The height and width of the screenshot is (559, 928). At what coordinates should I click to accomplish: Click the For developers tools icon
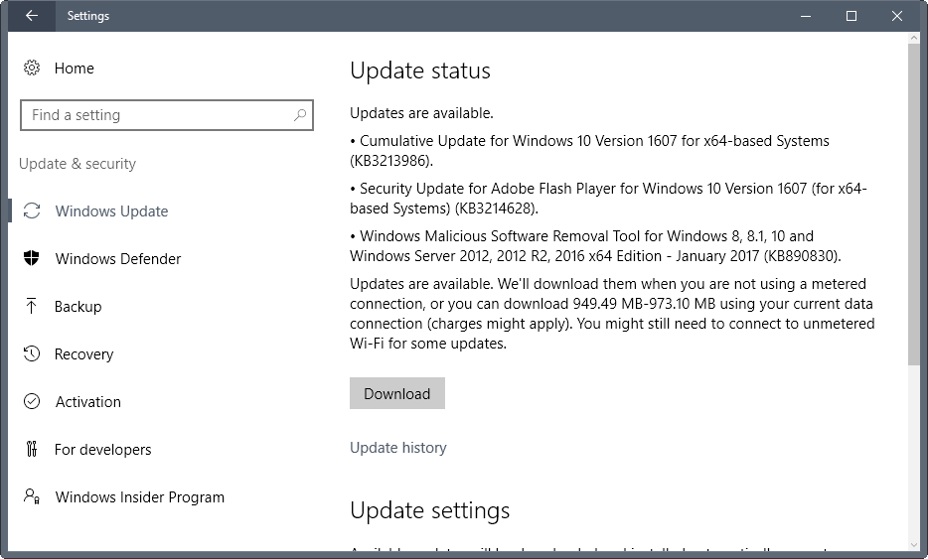click(x=32, y=449)
